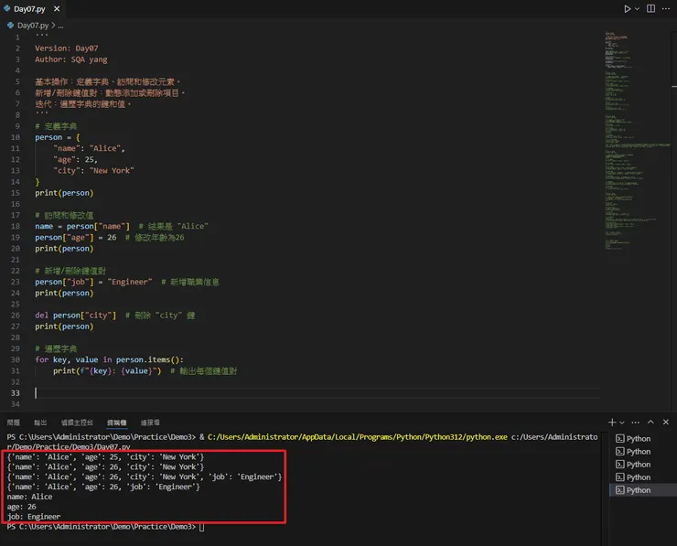Click the terminal icon of the active Python entry
Viewport: 677px width, 546px height.
(x=619, y=490)
